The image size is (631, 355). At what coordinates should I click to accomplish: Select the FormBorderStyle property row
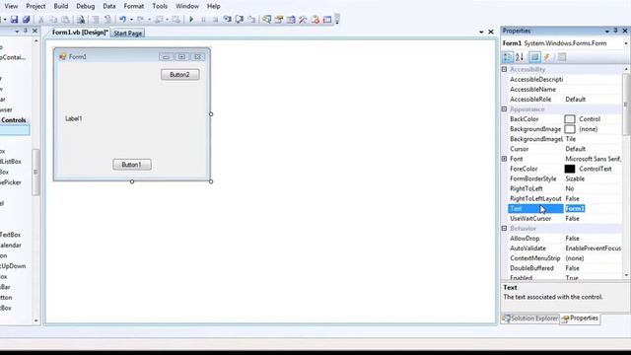(x=565, y=178)
